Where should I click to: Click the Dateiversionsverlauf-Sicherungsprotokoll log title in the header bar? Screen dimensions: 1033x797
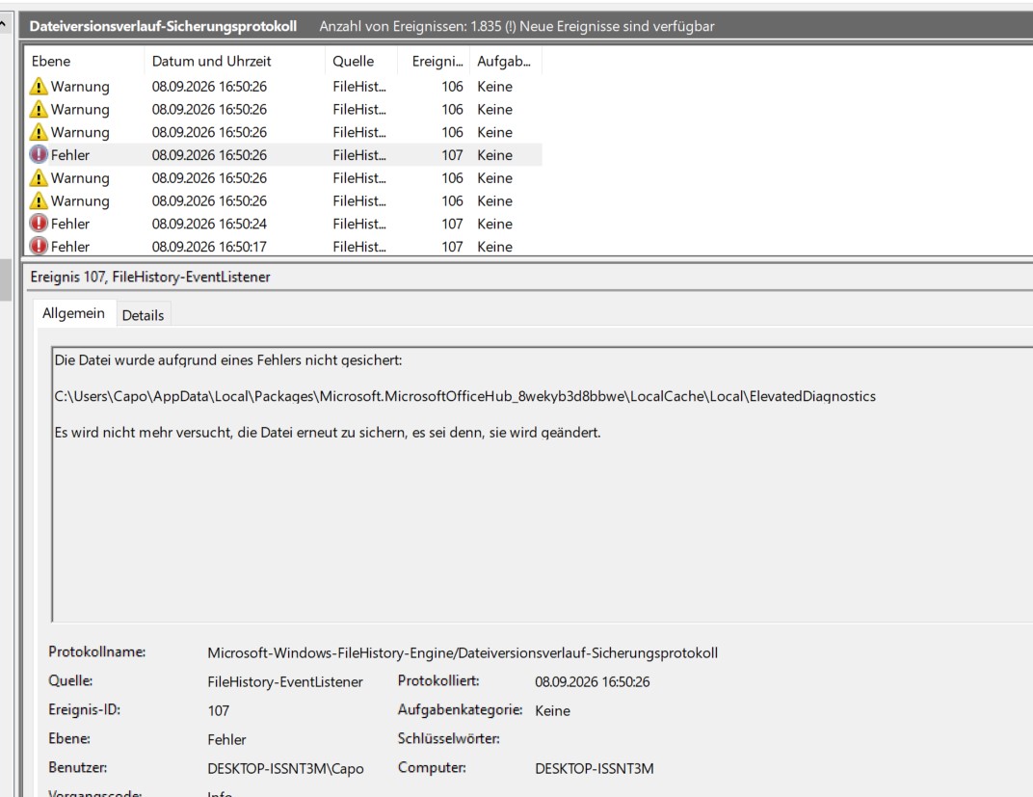pyautogui.click(x=164, y=26)
